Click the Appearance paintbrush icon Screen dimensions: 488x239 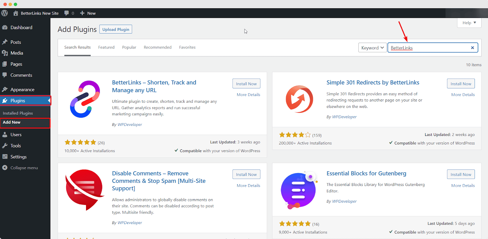click(5, 90)
